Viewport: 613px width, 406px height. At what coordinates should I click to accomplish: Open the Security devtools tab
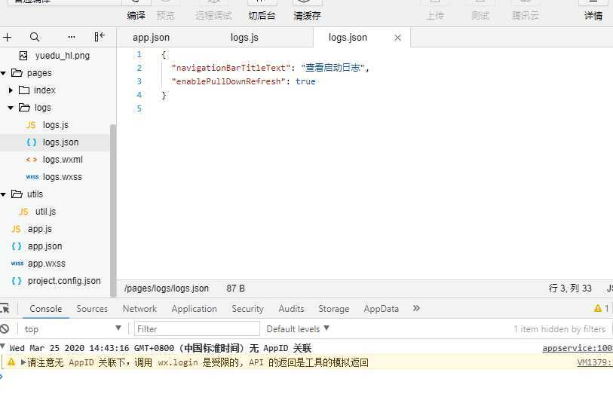(247, 309)
